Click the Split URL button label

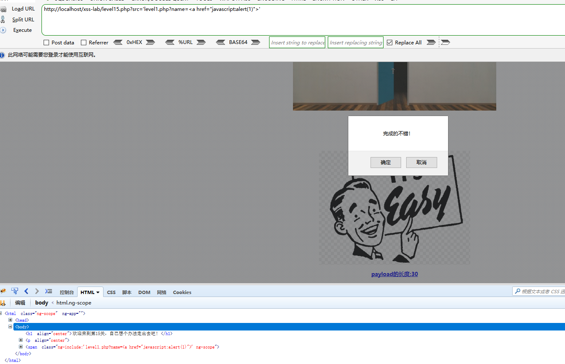coord(23,20)
